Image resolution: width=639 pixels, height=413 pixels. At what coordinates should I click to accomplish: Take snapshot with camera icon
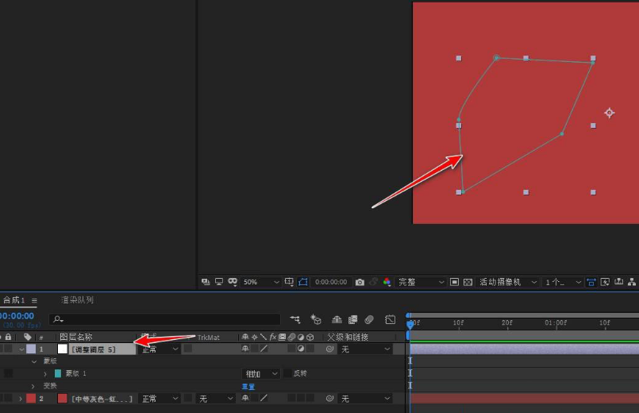click(360, 282)
